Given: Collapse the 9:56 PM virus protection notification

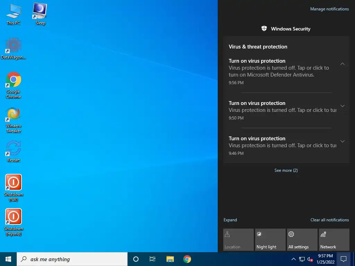Looking at the screenshot, I should coord(343,64).
